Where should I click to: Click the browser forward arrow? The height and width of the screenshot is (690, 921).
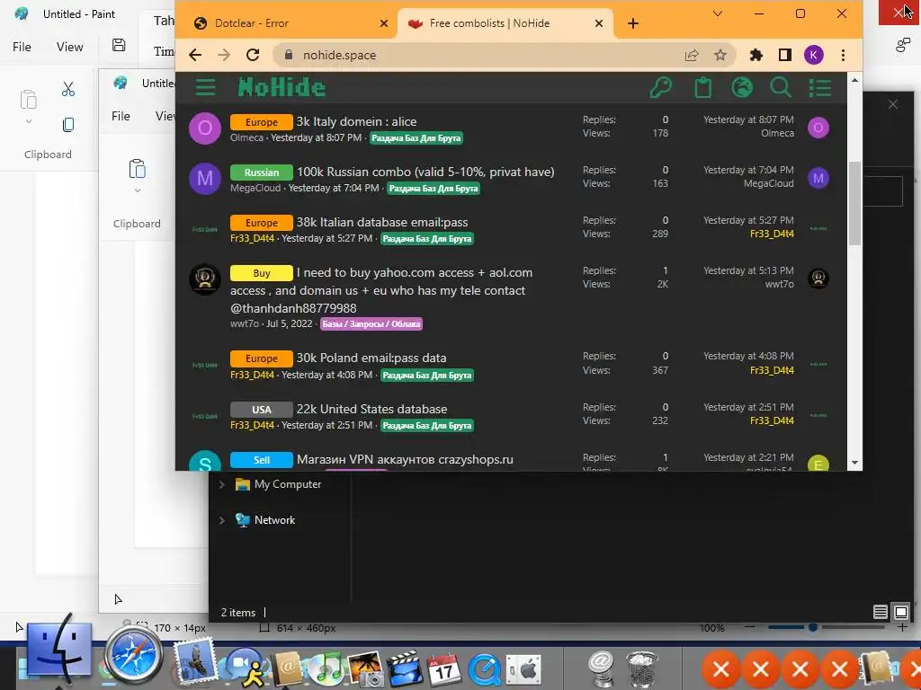point(224,55)
